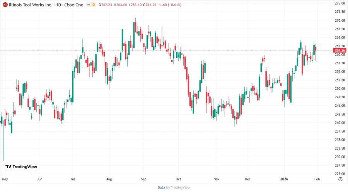Click the 245.00 price axis label
The width and height of the screenshot is (348, 192).
point(340,106)
